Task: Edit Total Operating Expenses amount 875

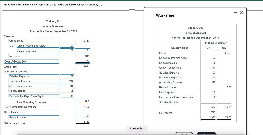Action: coord(82,101)
